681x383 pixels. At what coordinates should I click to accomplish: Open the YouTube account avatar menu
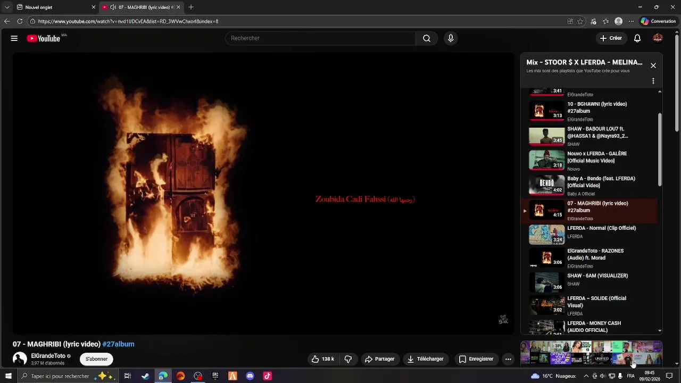coord(658,38)
